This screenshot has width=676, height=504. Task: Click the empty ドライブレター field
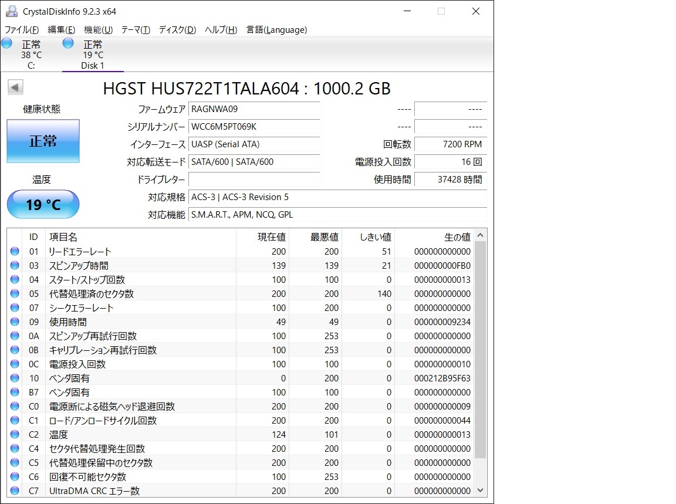[x=254, y=180]
